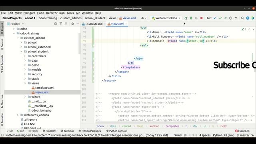The image size is (256, 144).
Task: Click the lock icon in status bar
Action: pos(252,135)
